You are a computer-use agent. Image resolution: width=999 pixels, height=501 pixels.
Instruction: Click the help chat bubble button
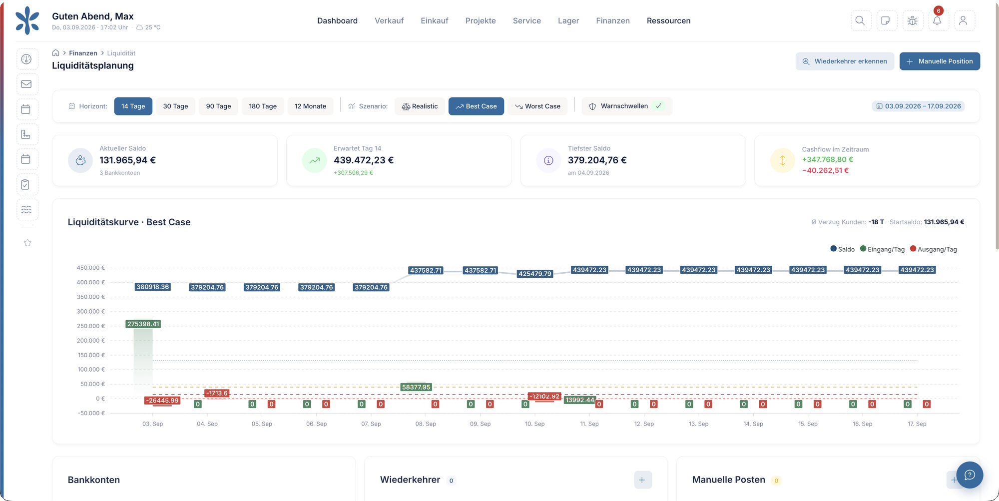[x=970, y=475]
